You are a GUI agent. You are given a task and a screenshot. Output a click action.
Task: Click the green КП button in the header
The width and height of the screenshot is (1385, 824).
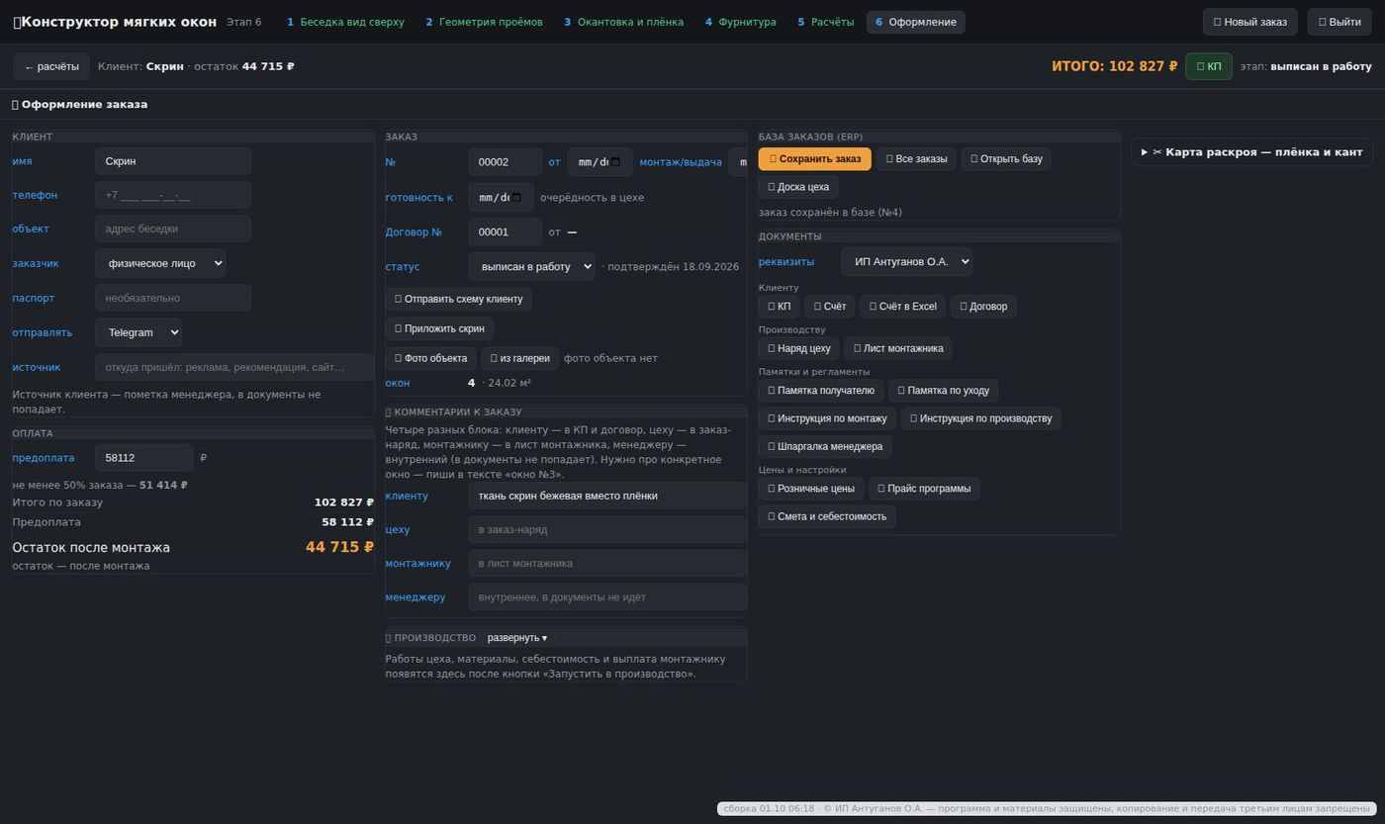(1208, 66)
